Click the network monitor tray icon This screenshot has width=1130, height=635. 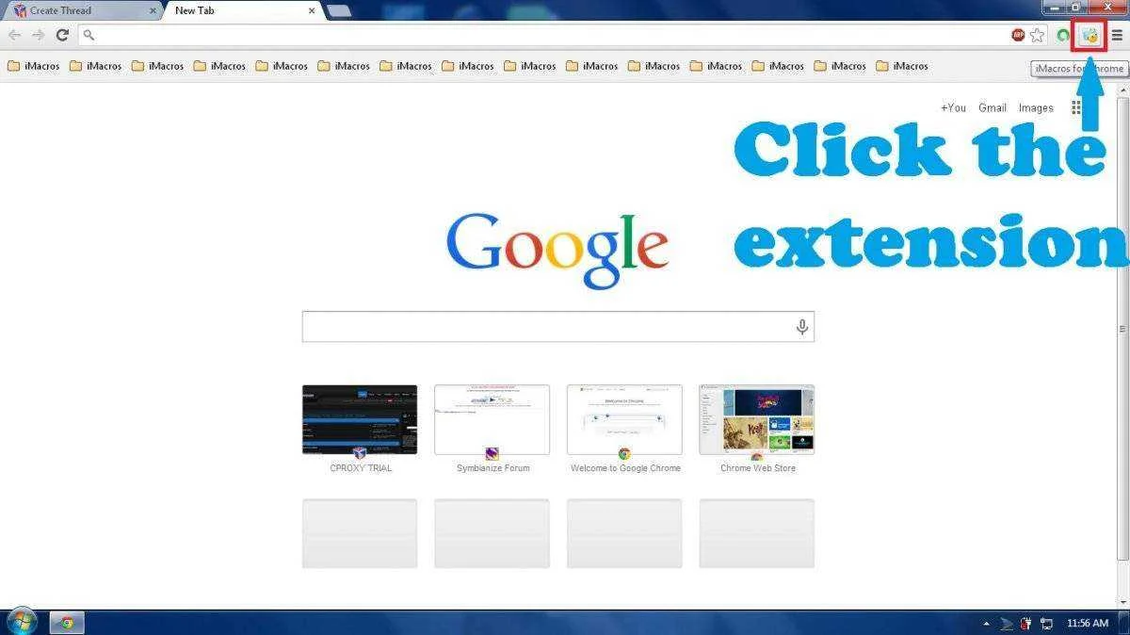(x=1046, y=624)
